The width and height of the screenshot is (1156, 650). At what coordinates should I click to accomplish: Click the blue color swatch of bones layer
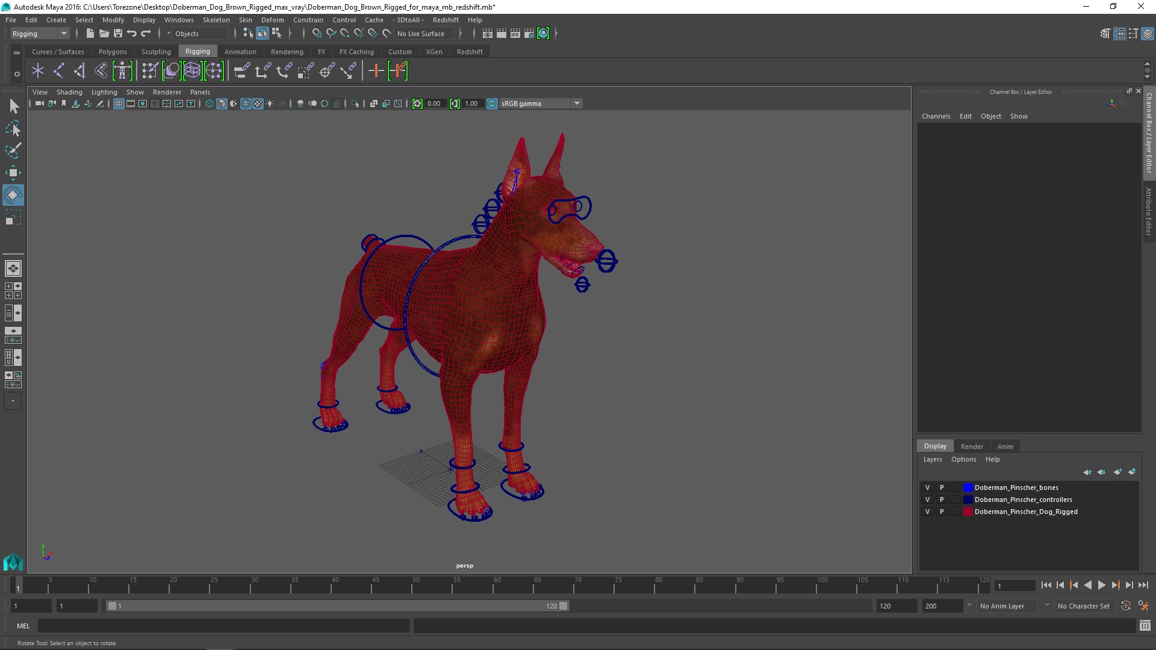pos(968,487)
